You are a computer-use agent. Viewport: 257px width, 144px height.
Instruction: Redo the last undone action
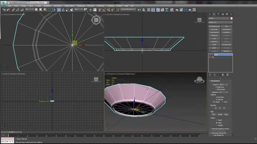(8, 10)
